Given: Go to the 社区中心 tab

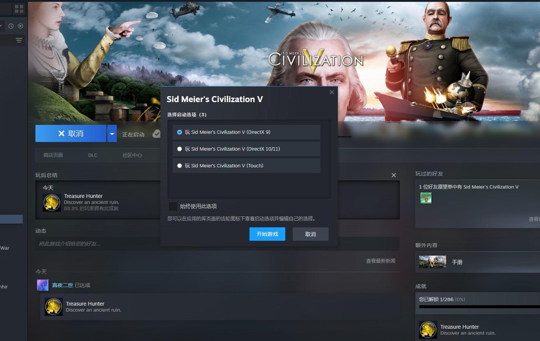Looking at the screenshot, I should point(132,155).
